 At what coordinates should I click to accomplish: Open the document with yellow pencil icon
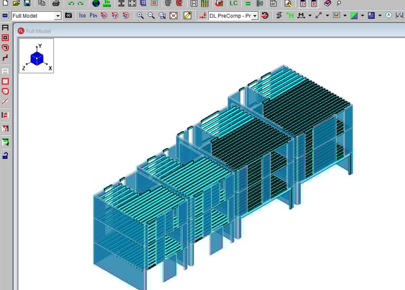pos(288,3)
